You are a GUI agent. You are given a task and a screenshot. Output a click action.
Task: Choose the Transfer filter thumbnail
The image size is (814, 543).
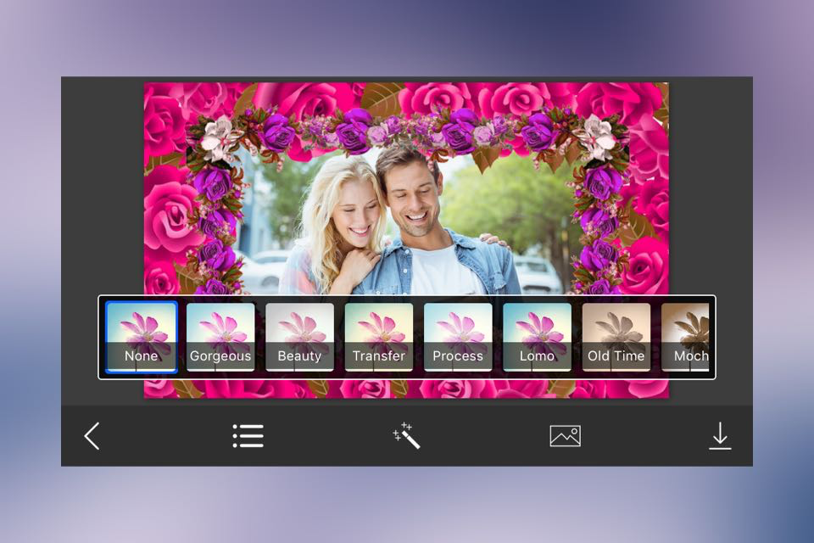tap(379, 337)
